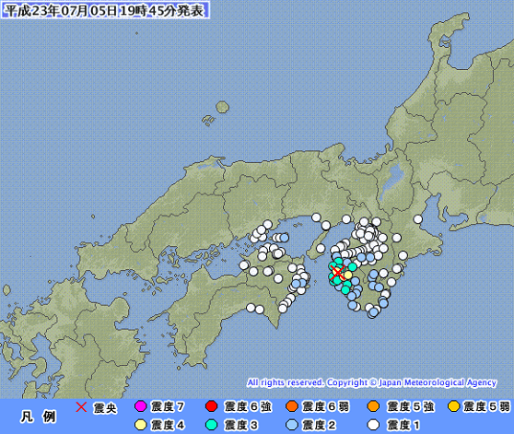Click the 平成23年07月05日19時45分発表 timestamp
Screen dimensions: 514x434
(x=105, y=10)
